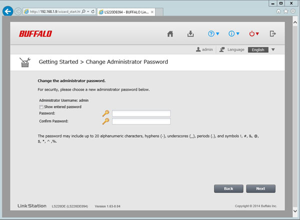The width and height of the screenshot is (300, 220).
Task: Click Administrator Username: admin text
Action: [64, 100]
